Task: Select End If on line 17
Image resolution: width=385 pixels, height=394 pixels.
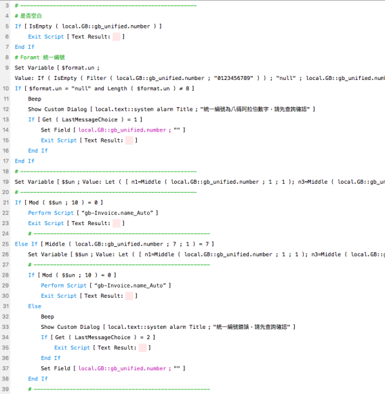Action: click(x=24, y=161)
